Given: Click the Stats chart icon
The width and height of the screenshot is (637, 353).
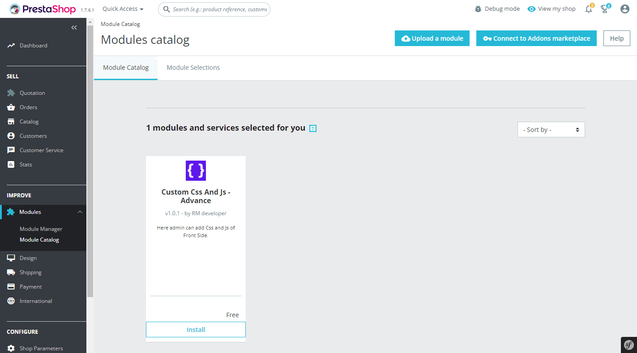Looking at the screenshot, I should pyautogui.click(x=11, y=165).
